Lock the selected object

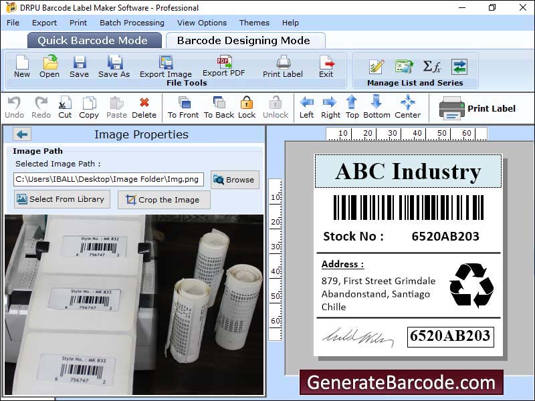pyautogui.click(x=247, y=107)
